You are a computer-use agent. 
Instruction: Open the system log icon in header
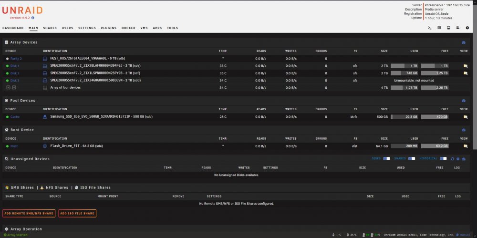coord(458,28)
